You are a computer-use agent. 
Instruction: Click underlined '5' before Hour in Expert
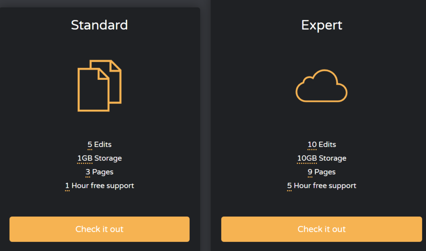(290, 186)
